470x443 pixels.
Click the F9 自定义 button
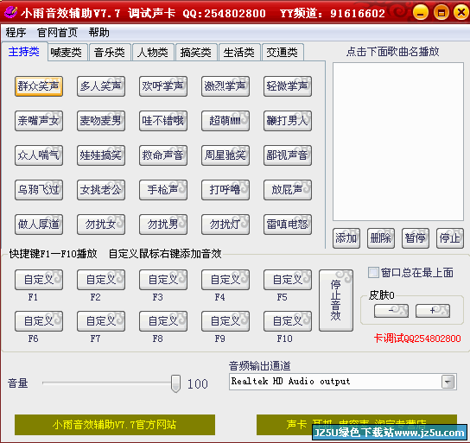(225, 321)
